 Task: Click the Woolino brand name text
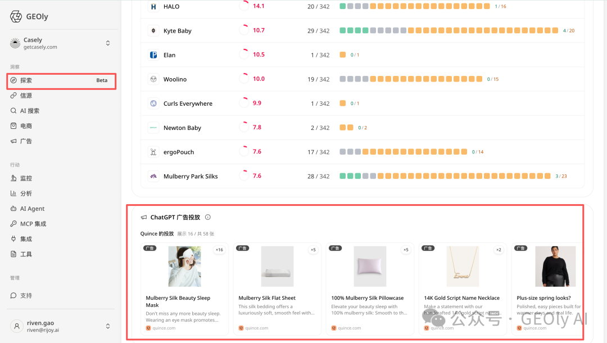tap(175, 79)
